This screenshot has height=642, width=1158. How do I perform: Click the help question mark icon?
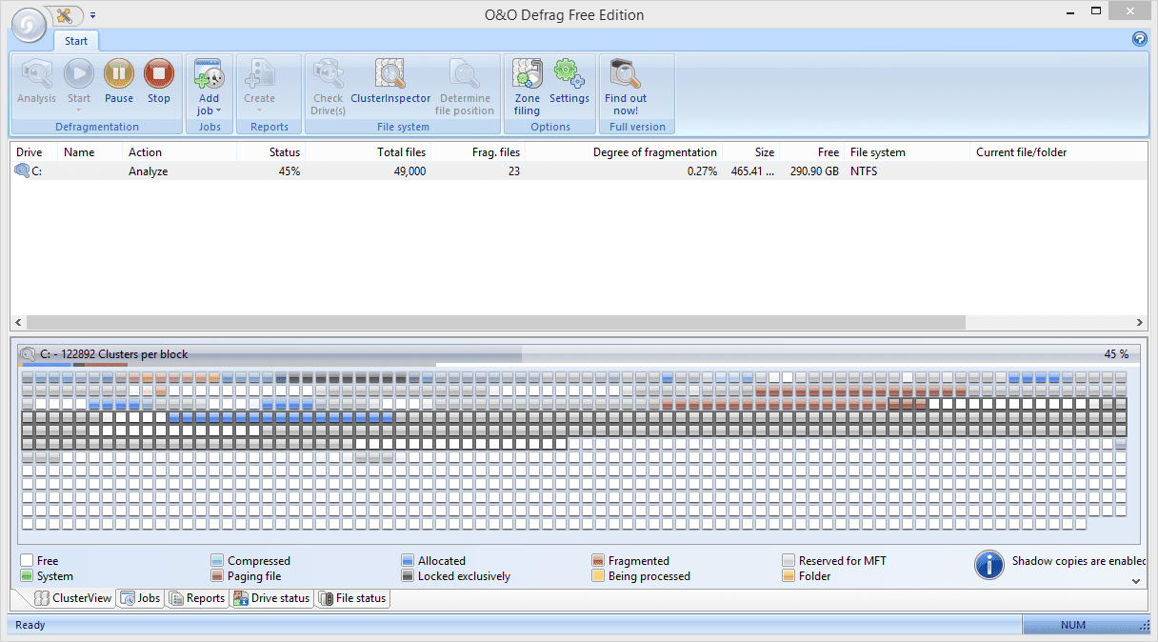pyautogui.click(x=1139, y=39)
